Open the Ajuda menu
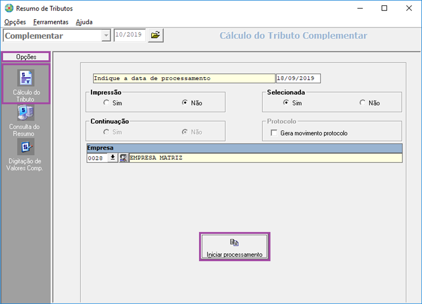Viewport: 422px width, 304px height. point(84,22)
